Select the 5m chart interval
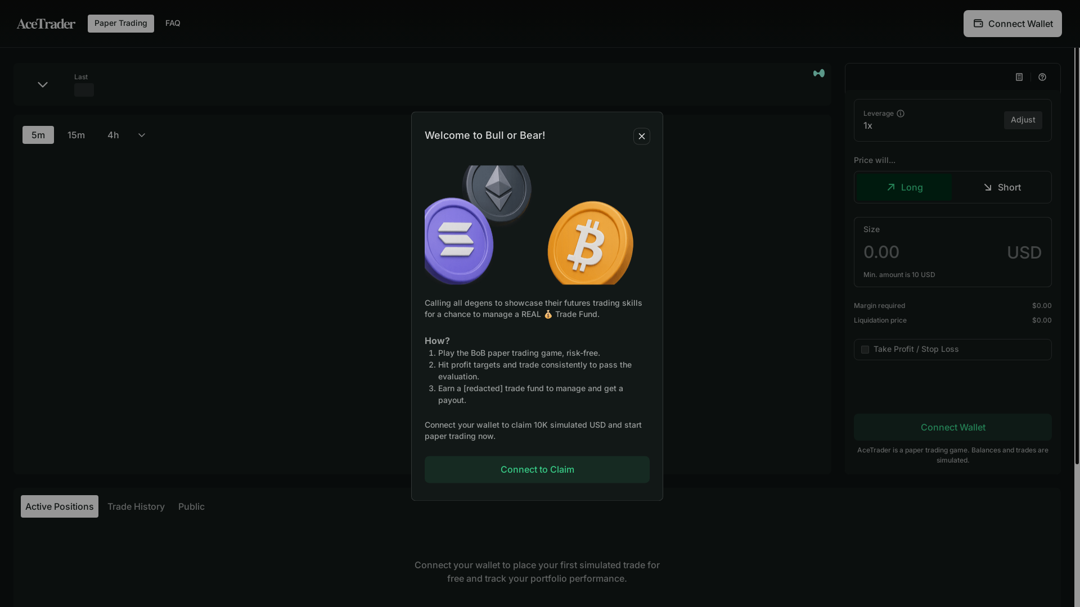 pyautogui.click(x=38, y=135)
